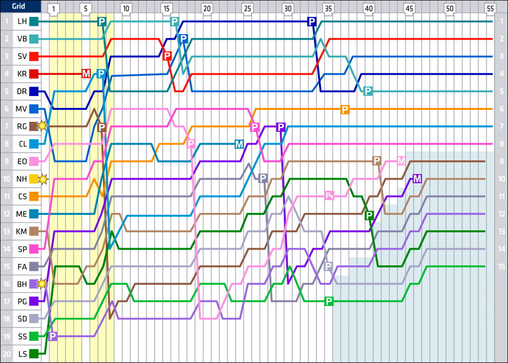Click the red color swatch beside SV
This screenshot has width=508, height=363.
tap(34, 56)
